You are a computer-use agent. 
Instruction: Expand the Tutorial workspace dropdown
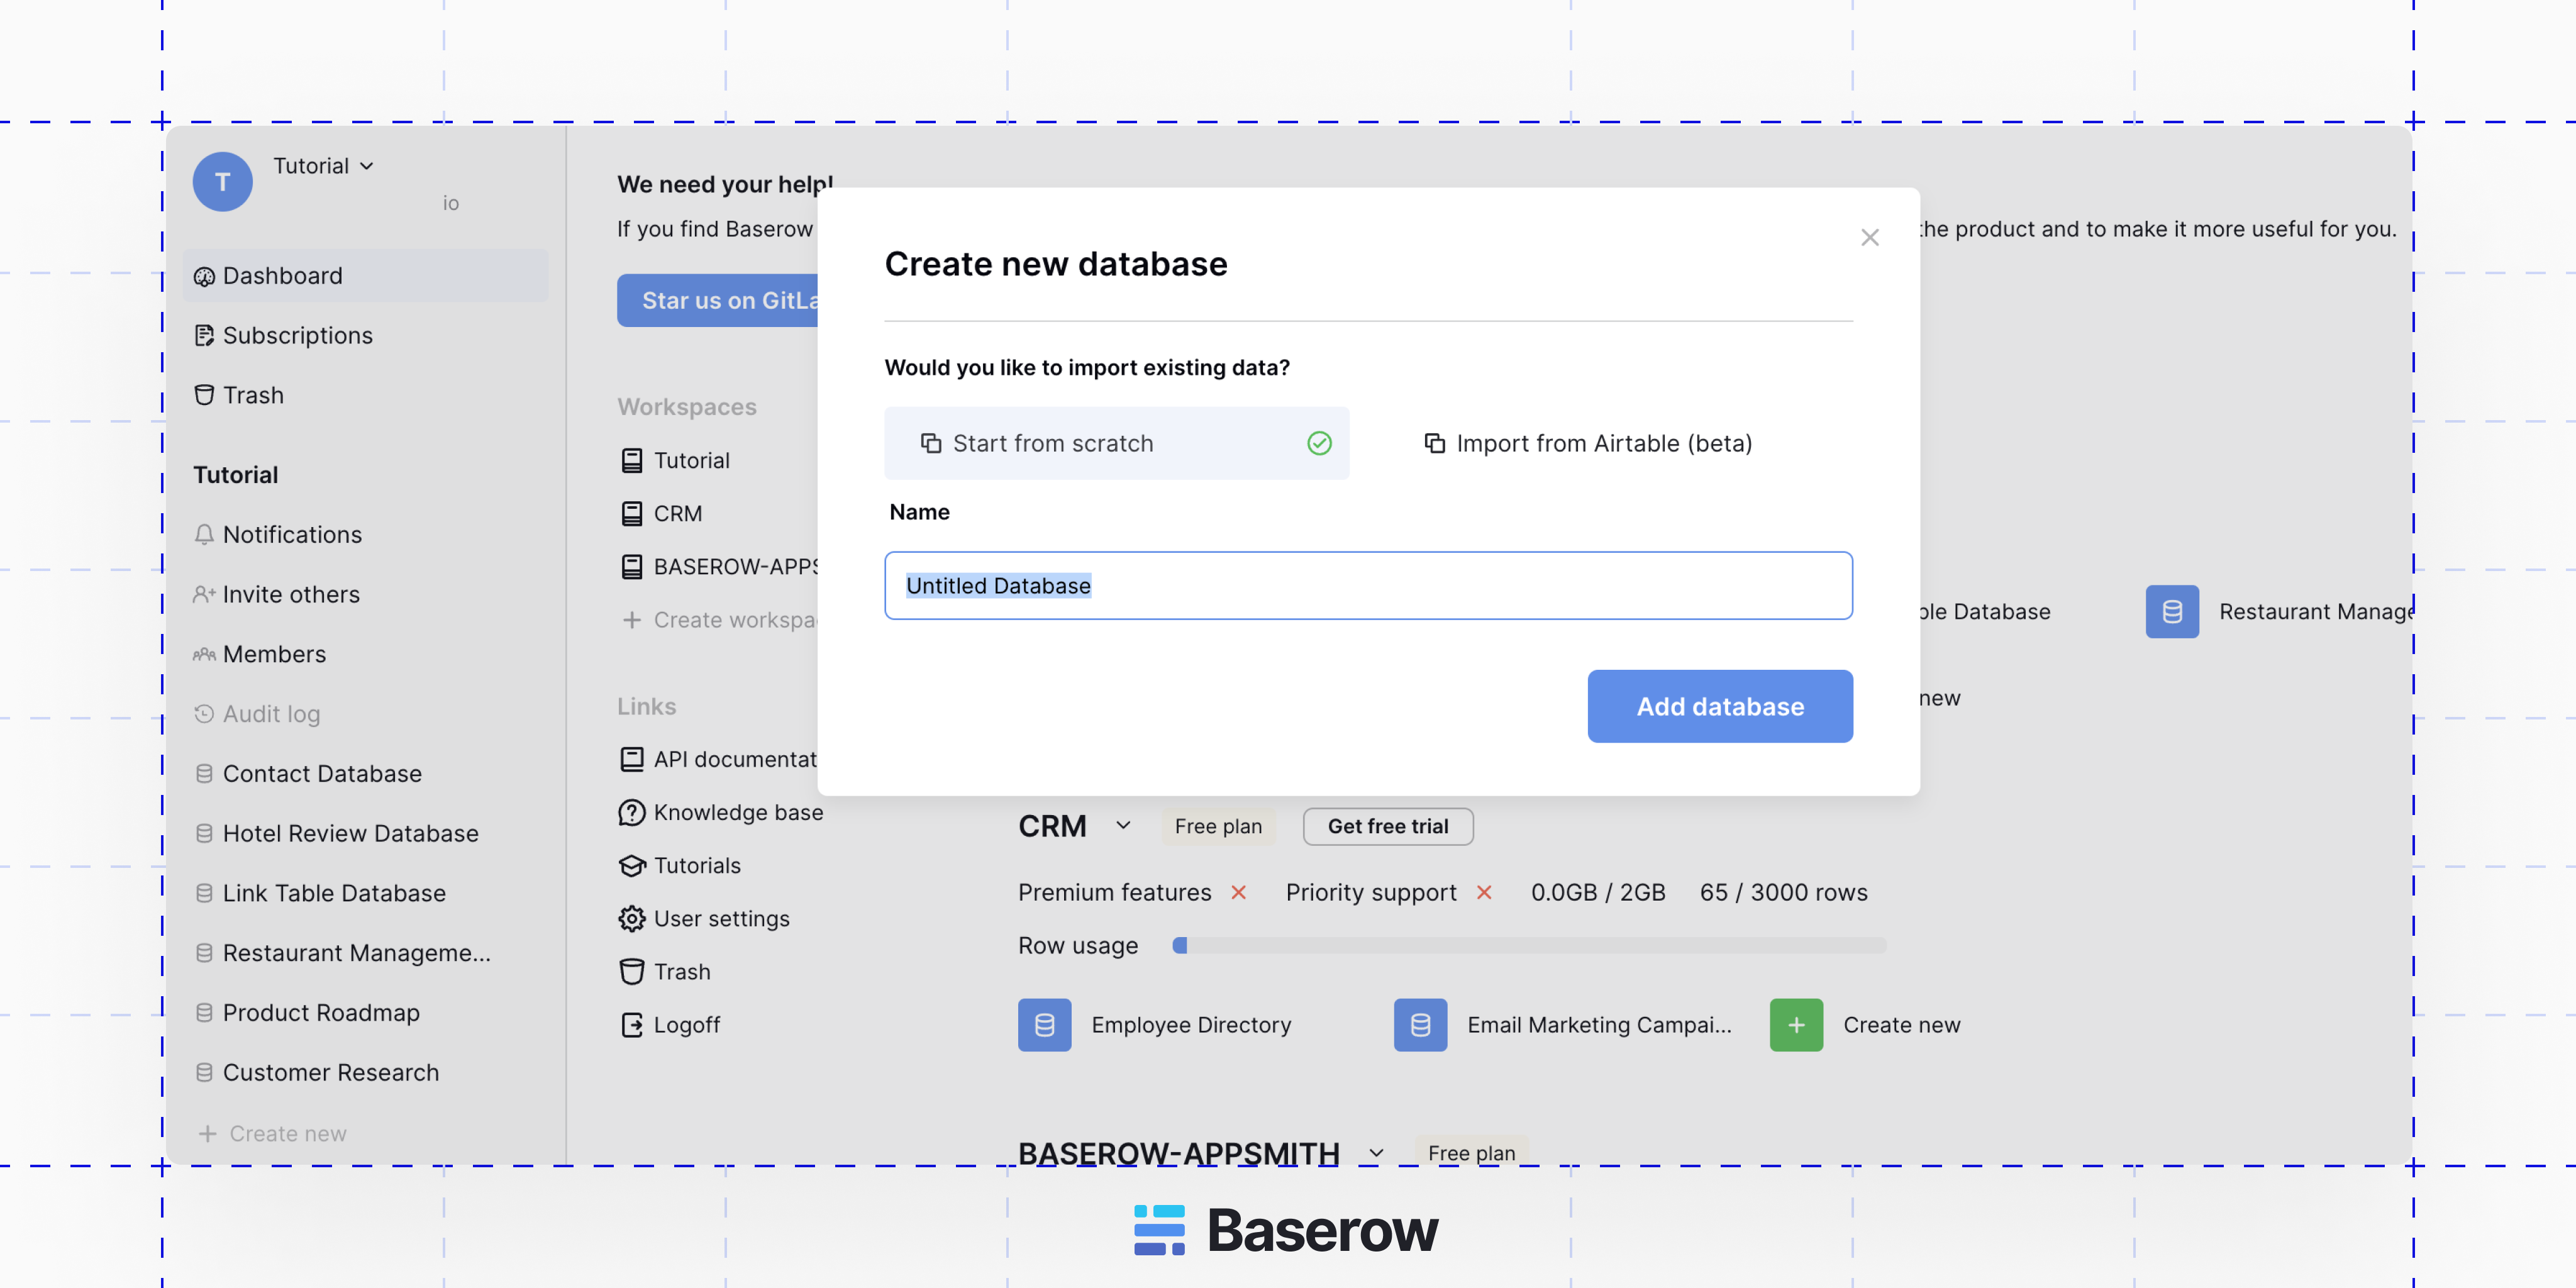pyautogui.click(x=366, y=166)
